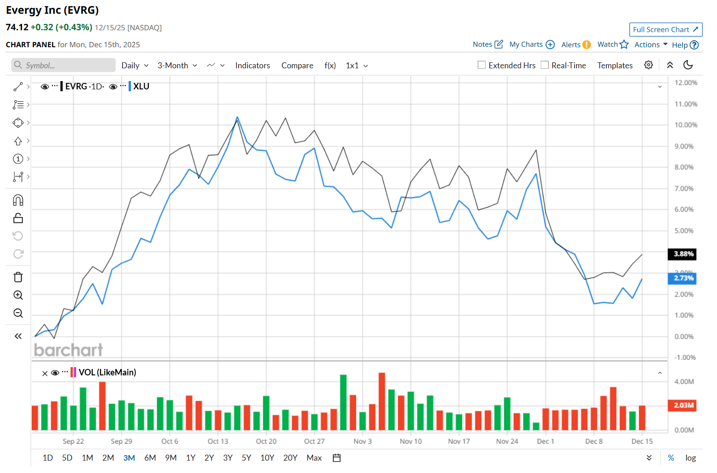
Task: Collapse the drawing tools sidebar
Action: click(18, 336)
